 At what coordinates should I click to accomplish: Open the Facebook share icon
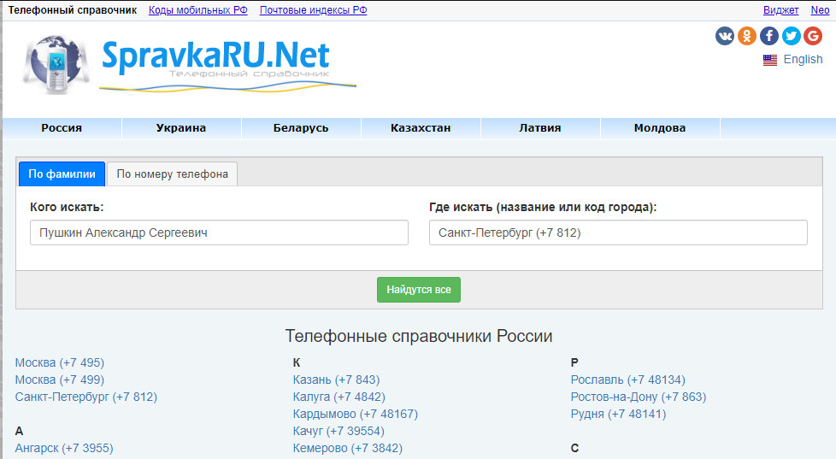(769, 36)
